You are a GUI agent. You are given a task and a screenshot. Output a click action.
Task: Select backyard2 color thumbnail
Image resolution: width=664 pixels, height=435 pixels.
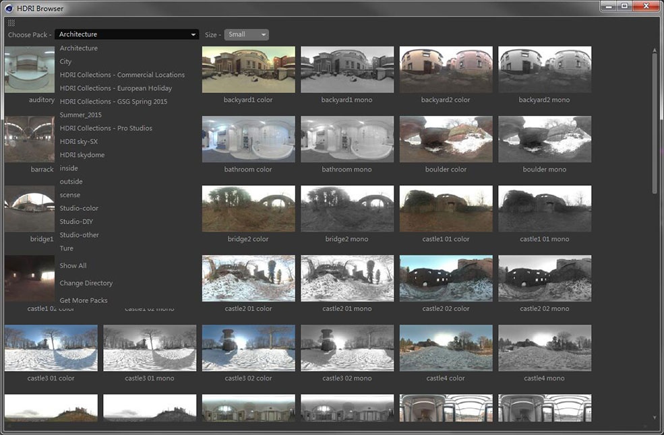(x=446, y=69)
